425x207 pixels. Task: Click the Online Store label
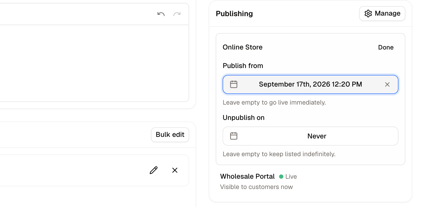click(x=242, y=47)
